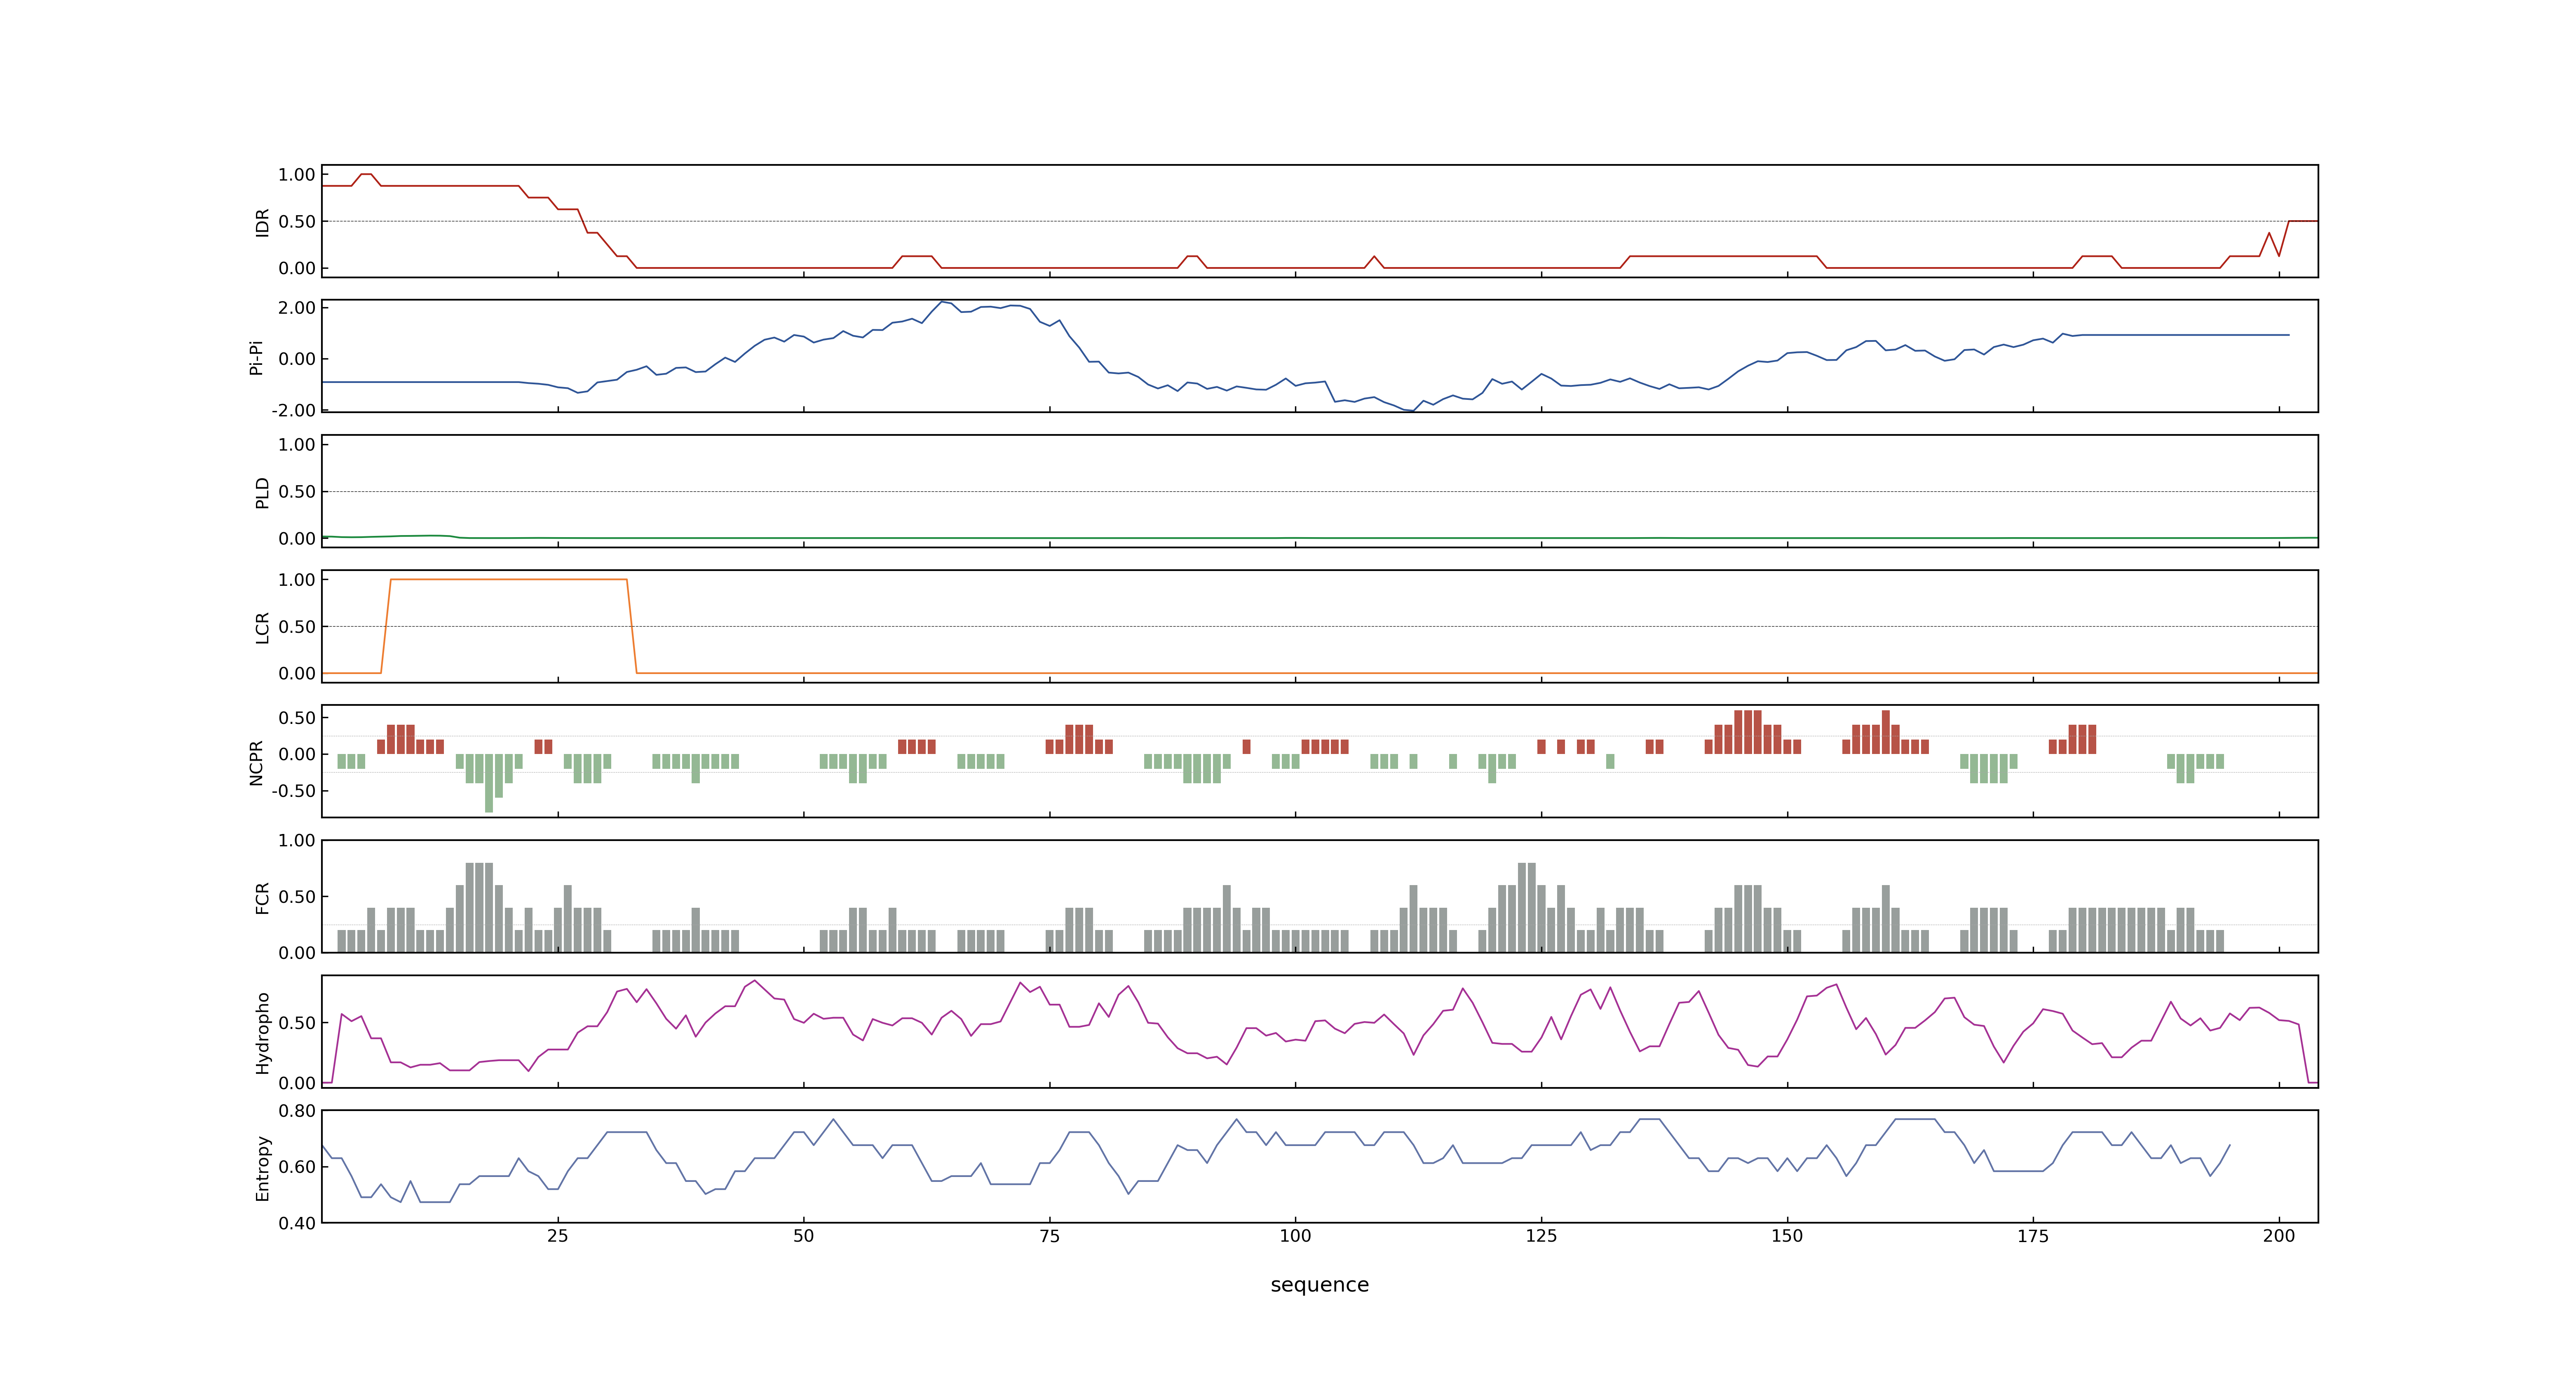The height and width of the screenshot is (1374, 2576).
Task: Click the 1.00 tick of the FCR panel
Action: click(297, 840)
